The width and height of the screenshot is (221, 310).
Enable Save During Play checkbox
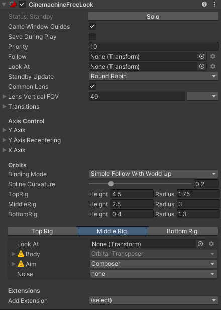coord(92,36)
